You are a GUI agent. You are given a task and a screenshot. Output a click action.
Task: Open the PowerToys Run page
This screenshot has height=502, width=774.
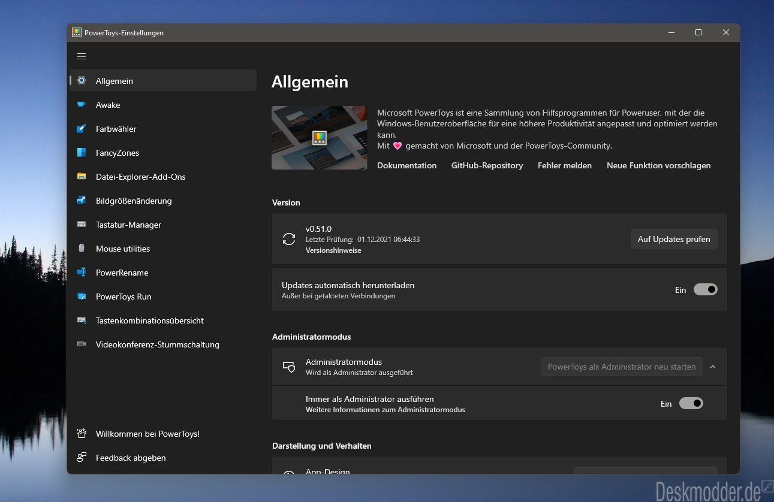pos(163,297)
